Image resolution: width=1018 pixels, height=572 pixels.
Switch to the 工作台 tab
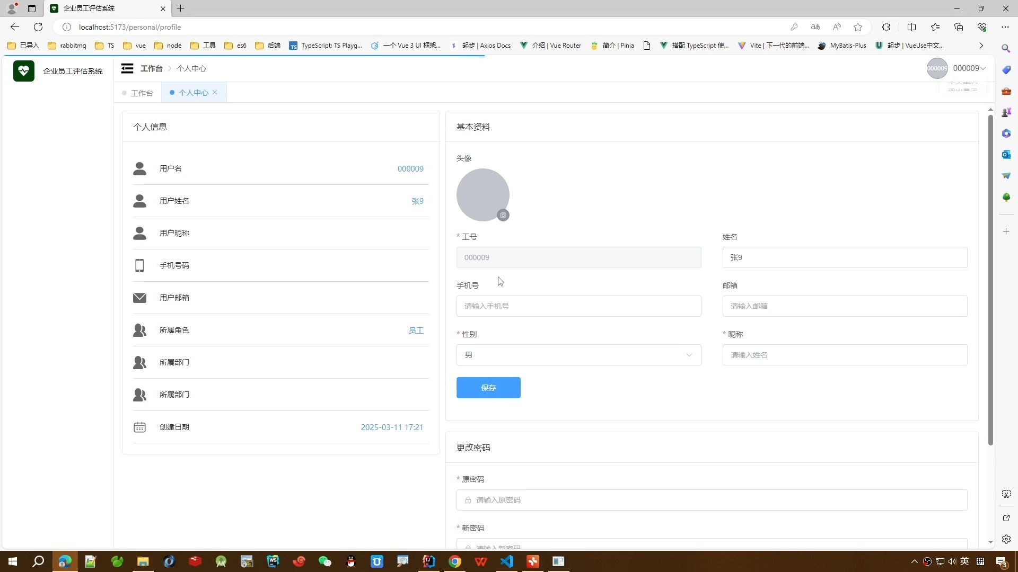142,93
